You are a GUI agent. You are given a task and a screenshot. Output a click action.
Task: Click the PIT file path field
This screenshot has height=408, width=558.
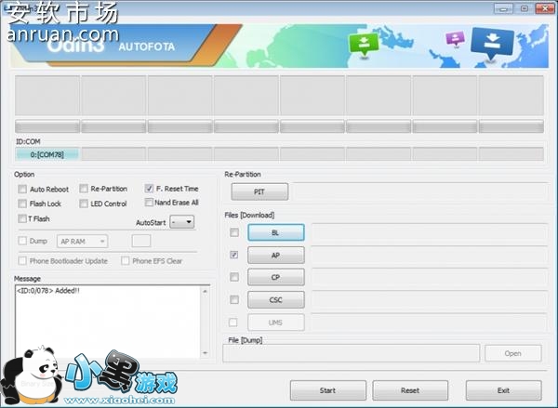pyautogui.click(x=420, y=191)
